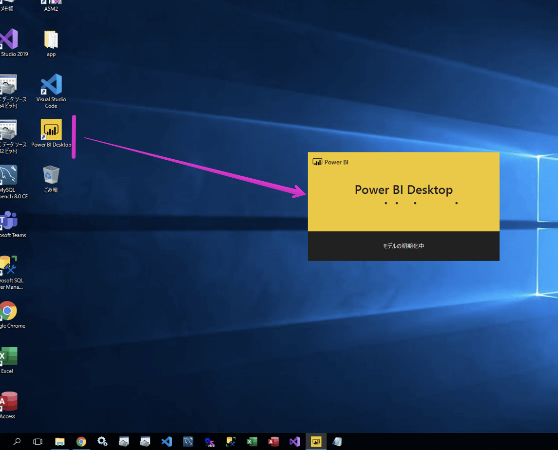Open the gears settings icon in taskbar
The height and width of the screenshot is (450, 558).
click(102, 441)
